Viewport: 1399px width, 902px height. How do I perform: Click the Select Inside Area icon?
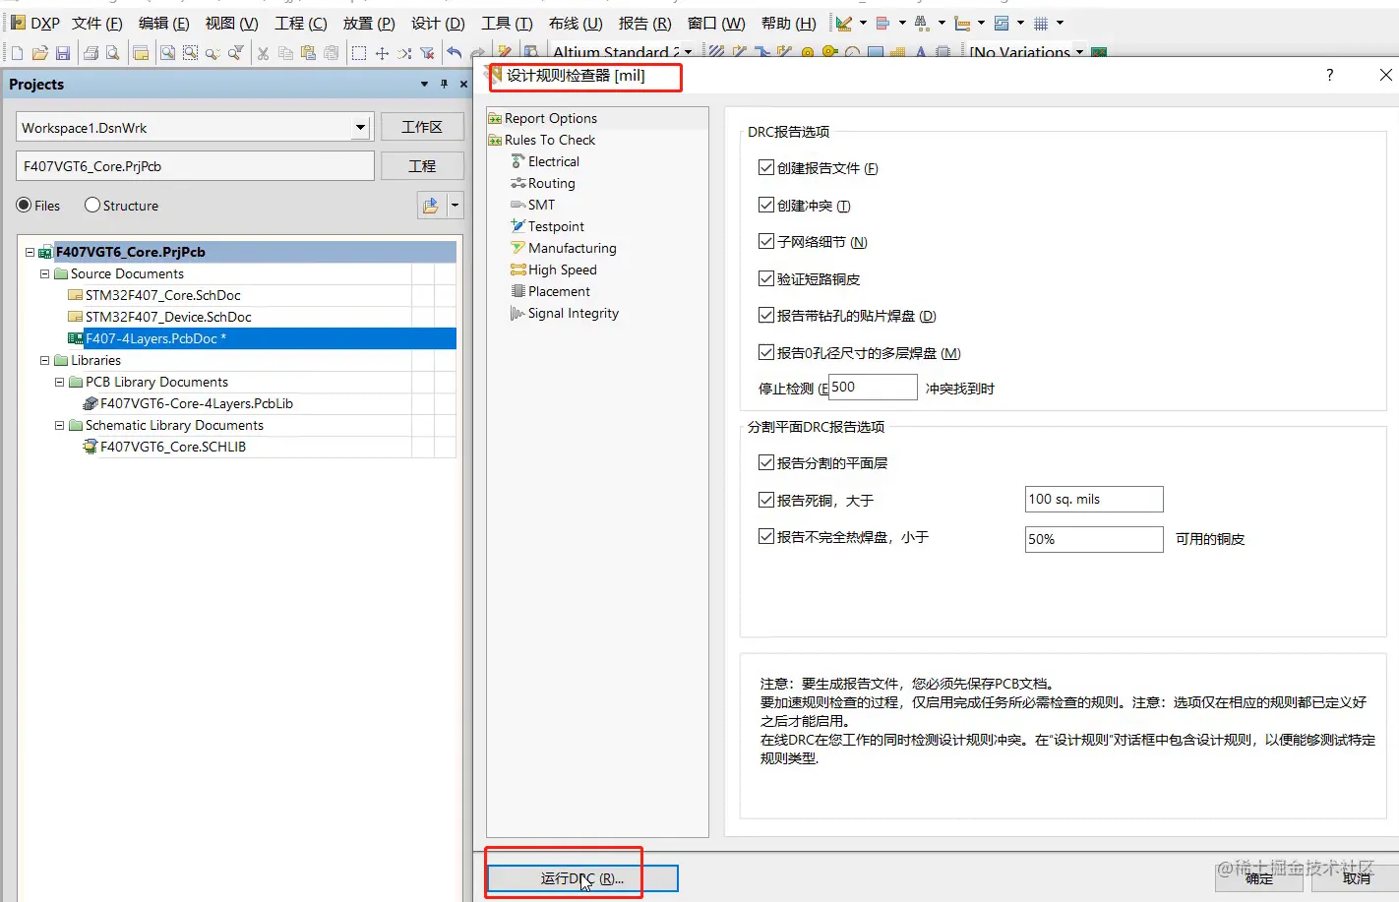click(x=359, y=53)
